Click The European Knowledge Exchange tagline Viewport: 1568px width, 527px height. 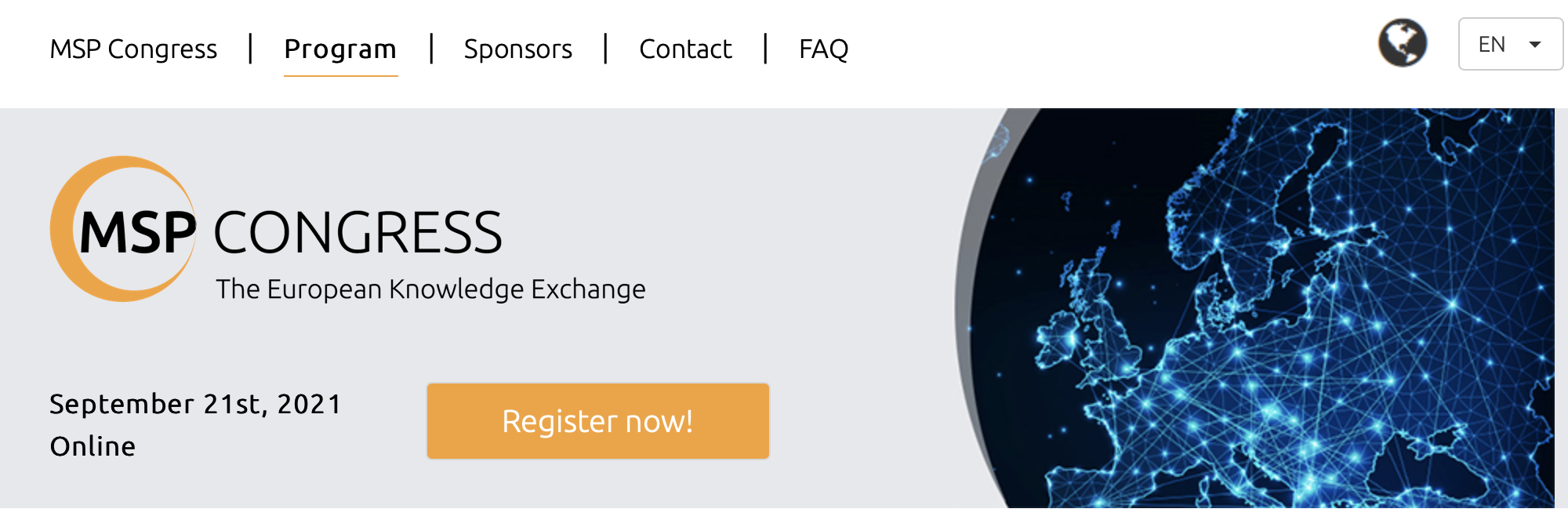(430, 289)
